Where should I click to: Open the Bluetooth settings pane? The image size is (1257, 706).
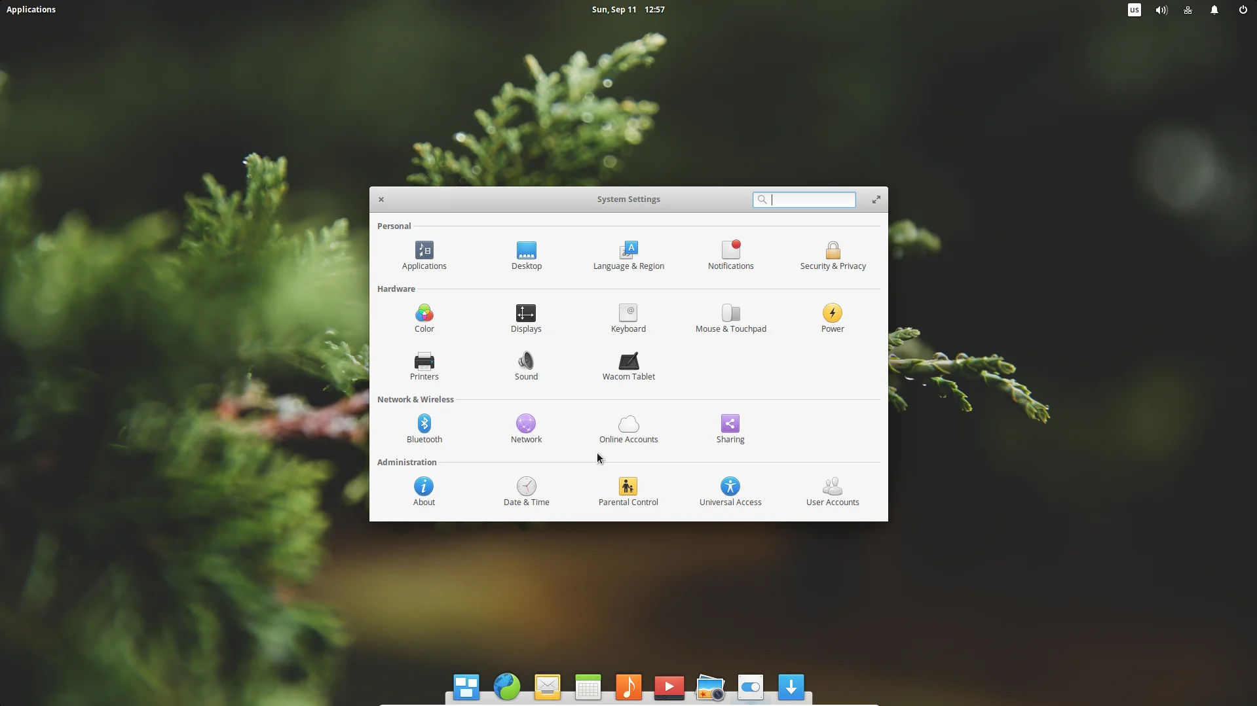pyautogui.click(x=424, y=429)
